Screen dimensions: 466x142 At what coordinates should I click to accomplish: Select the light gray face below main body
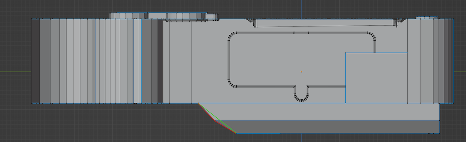[322, 112]
